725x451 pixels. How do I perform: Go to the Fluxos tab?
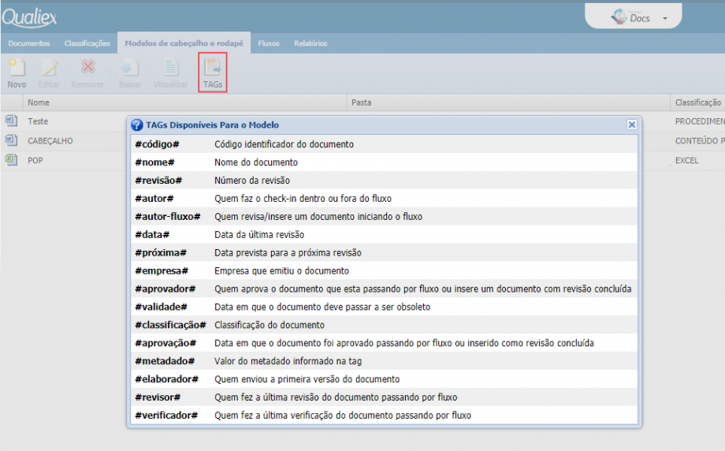click(269, 43)
